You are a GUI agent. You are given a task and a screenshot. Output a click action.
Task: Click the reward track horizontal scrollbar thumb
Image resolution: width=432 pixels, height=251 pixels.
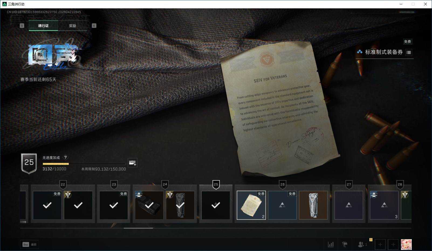pos(138,228)
